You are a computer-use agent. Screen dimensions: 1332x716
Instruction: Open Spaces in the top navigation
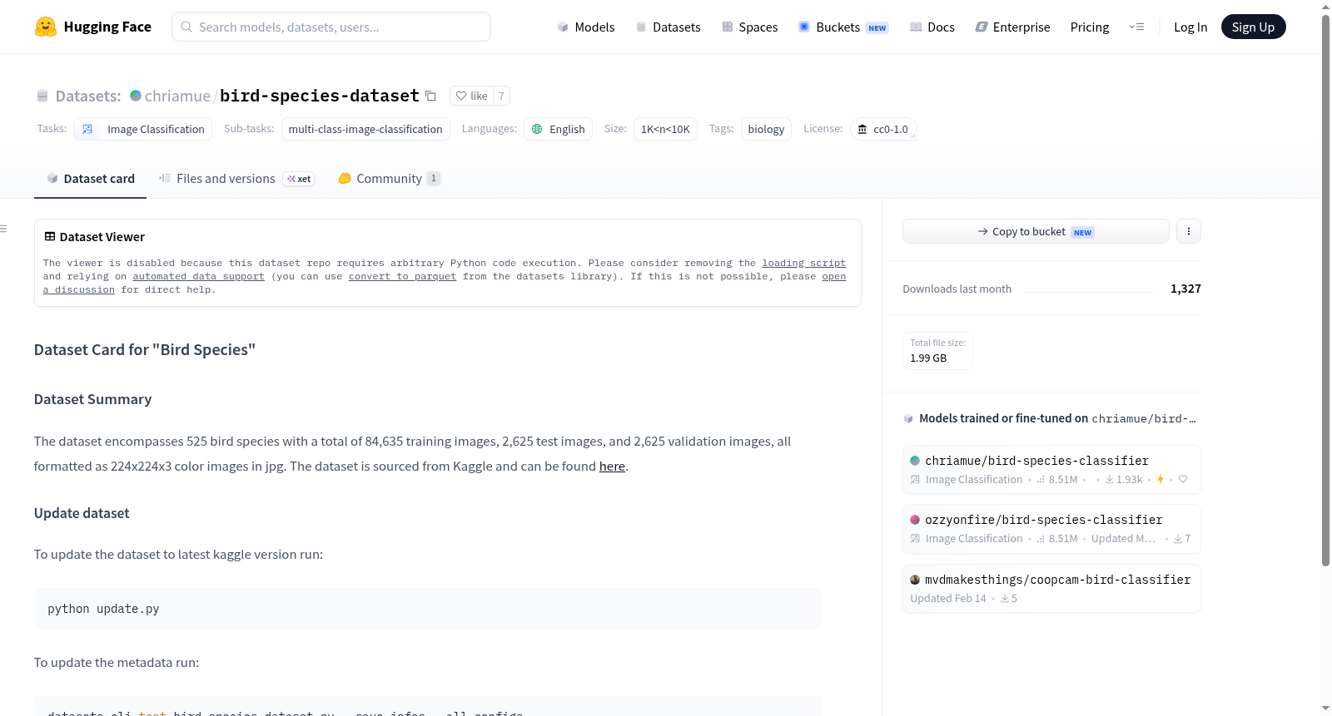point(750,27)
